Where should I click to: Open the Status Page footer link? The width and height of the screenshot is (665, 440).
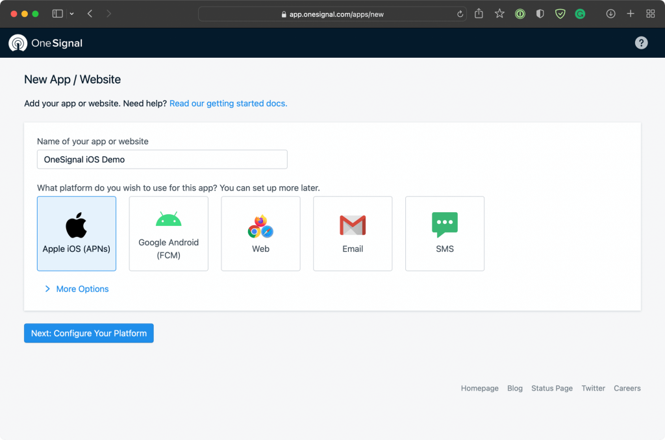[x=552, y=388]
